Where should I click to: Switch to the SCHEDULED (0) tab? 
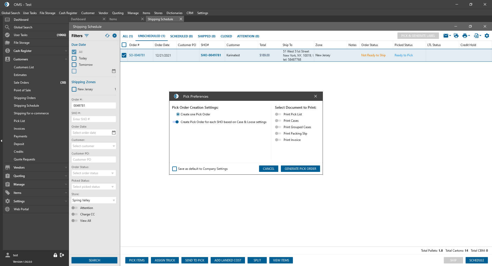click(x=181, y=36)
